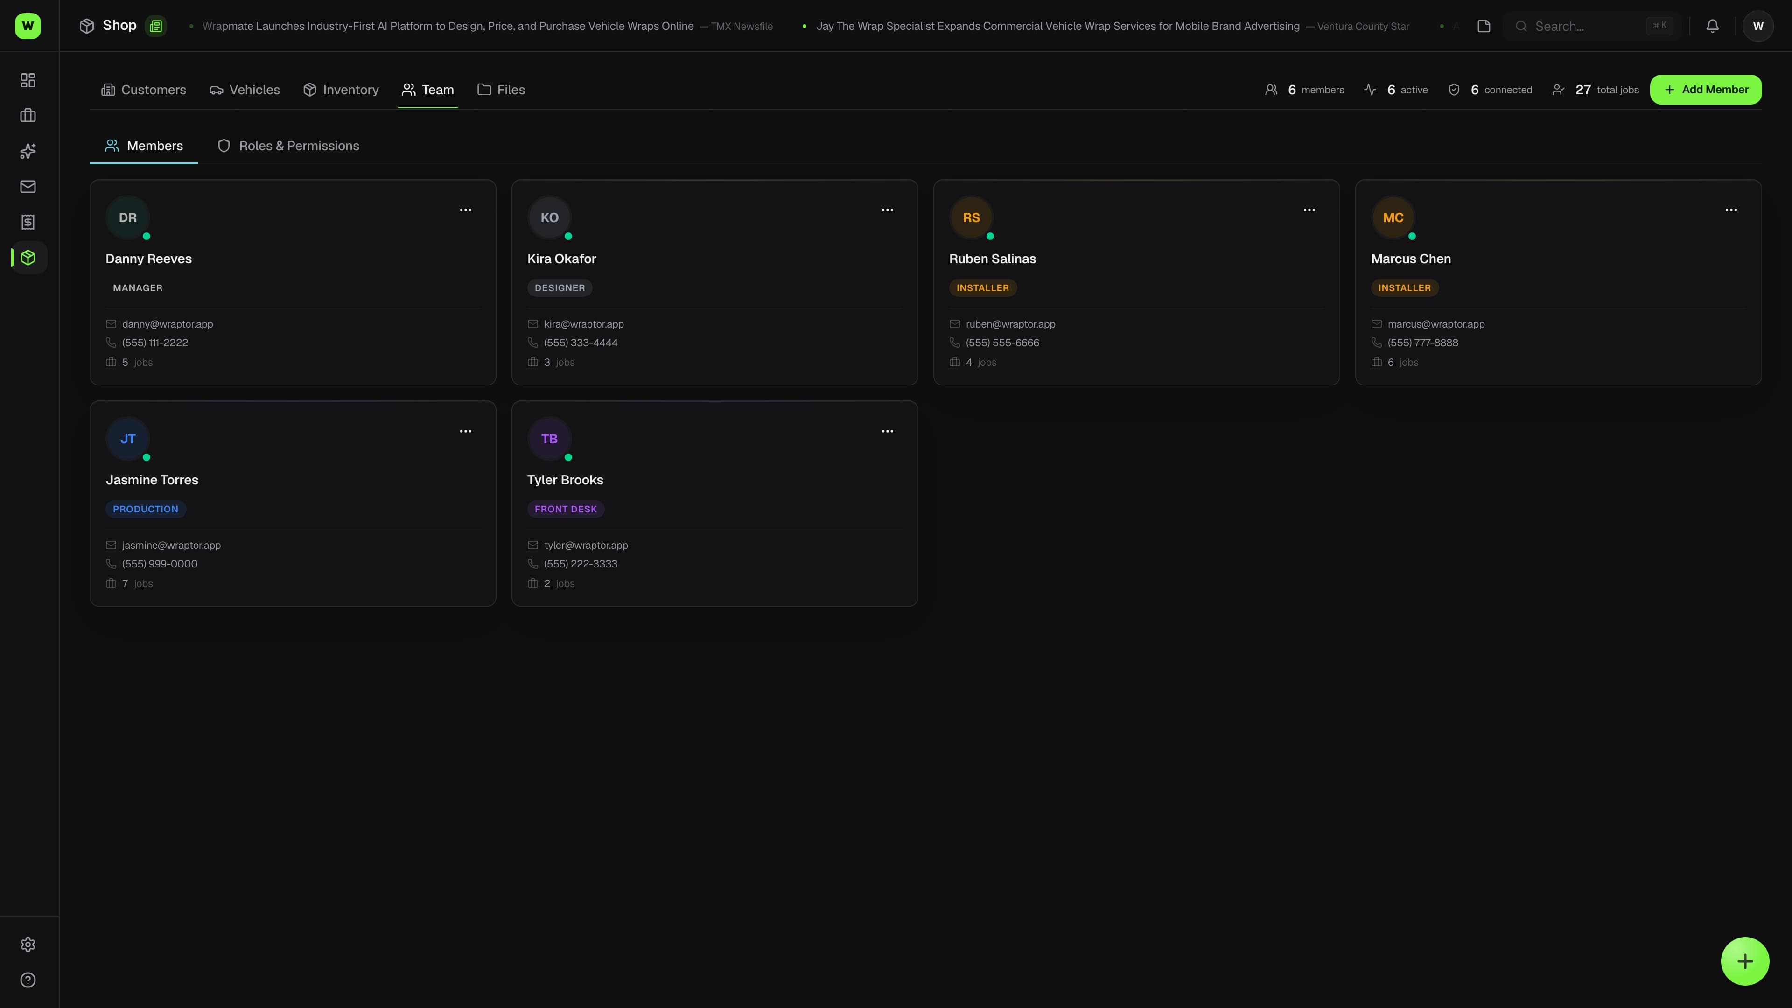Click the 27 total jobs stat
Screen dimensions: 1792x1008
1595,90
